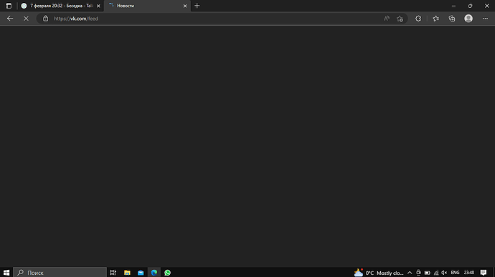The image size is (495, 277).
Task: Select the Microsoft Edge taskbar icon
Action: (154, 273)
